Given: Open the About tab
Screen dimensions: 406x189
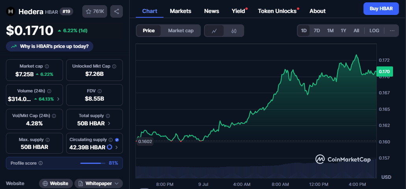Looking at the screenshot, I should coord(317,11).
